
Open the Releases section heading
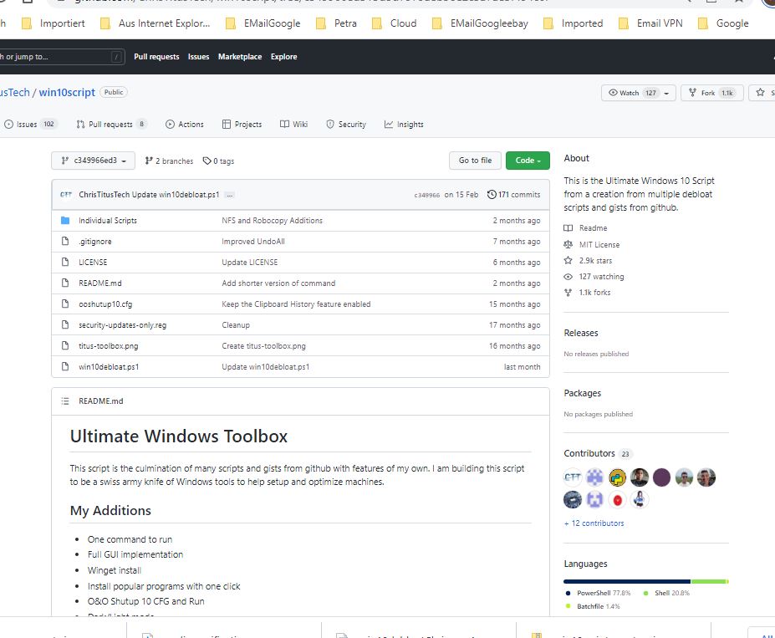coord(581,333)
